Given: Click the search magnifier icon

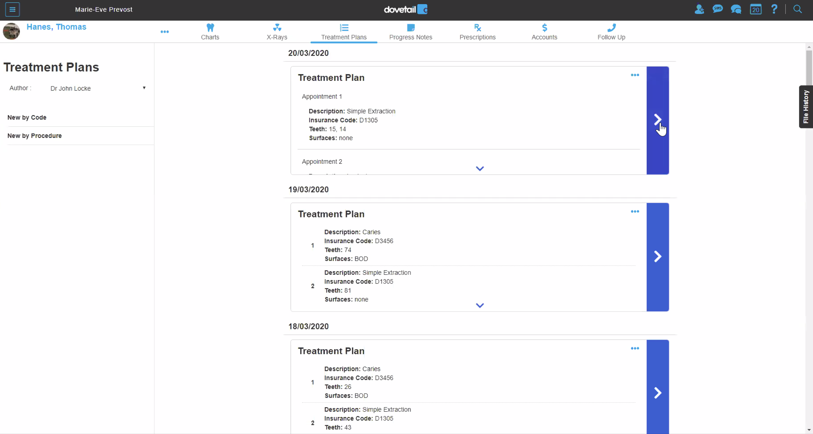Looking at the screenshot, I should pos(798,9).
